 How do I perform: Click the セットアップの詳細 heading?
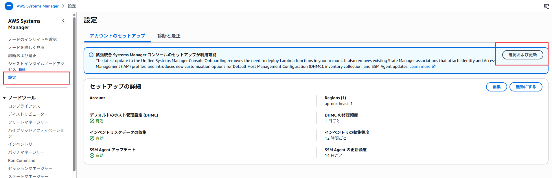click(115, 87)
